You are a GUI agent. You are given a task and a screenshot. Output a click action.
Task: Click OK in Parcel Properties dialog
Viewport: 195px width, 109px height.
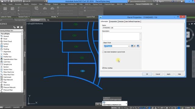tap(147, 74)
